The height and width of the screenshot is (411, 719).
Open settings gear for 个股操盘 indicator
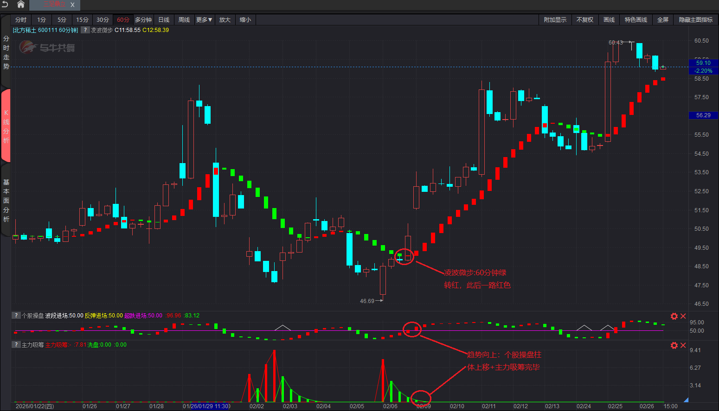pyautogui.click(x=674, y=316)
